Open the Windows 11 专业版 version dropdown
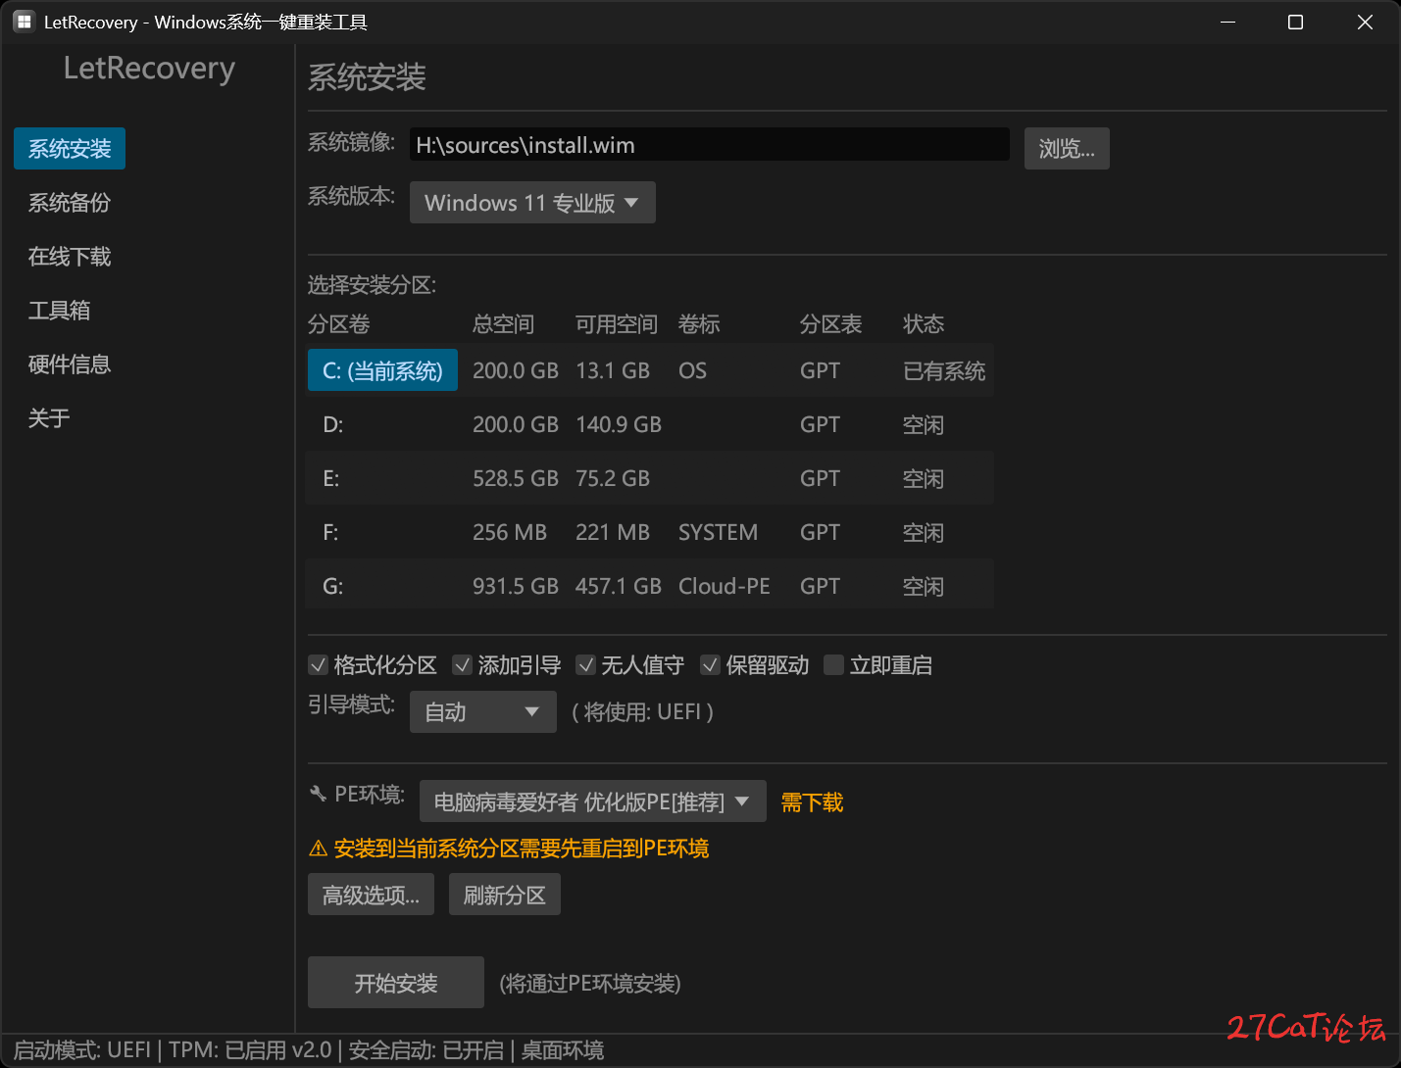Screen dimensions: 1401x1068 tap(531, 202)
